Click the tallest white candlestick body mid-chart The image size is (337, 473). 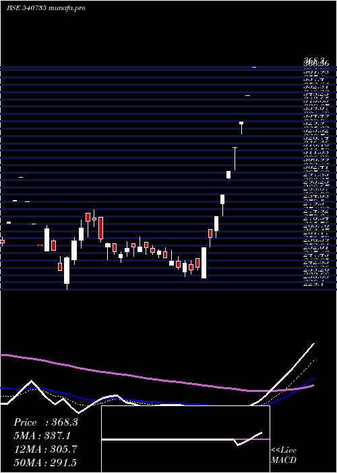204,263
